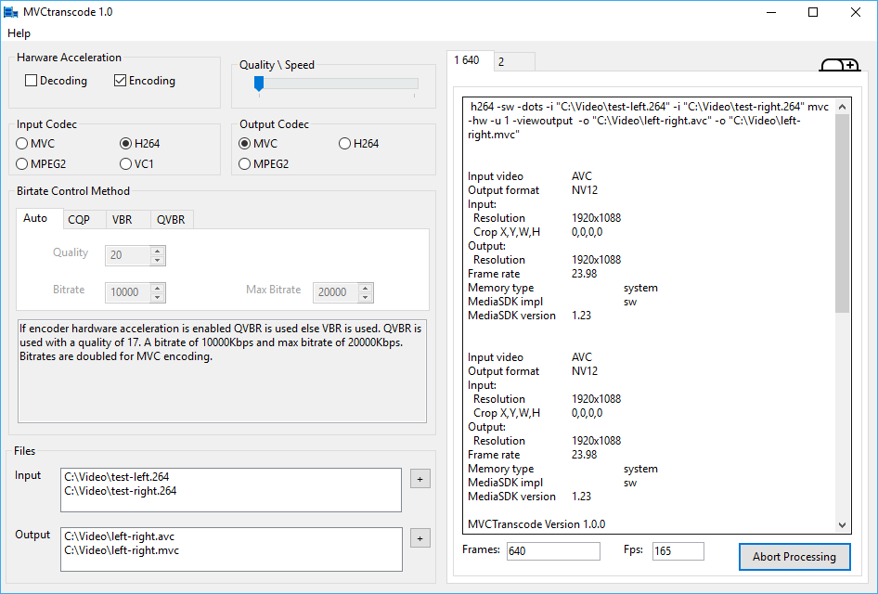Minimize the MVCtranscode window

coord(771,12)
